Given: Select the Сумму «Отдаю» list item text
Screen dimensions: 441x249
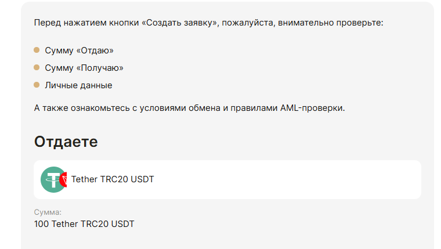Looking at the screenshot, I should point(79,50).
